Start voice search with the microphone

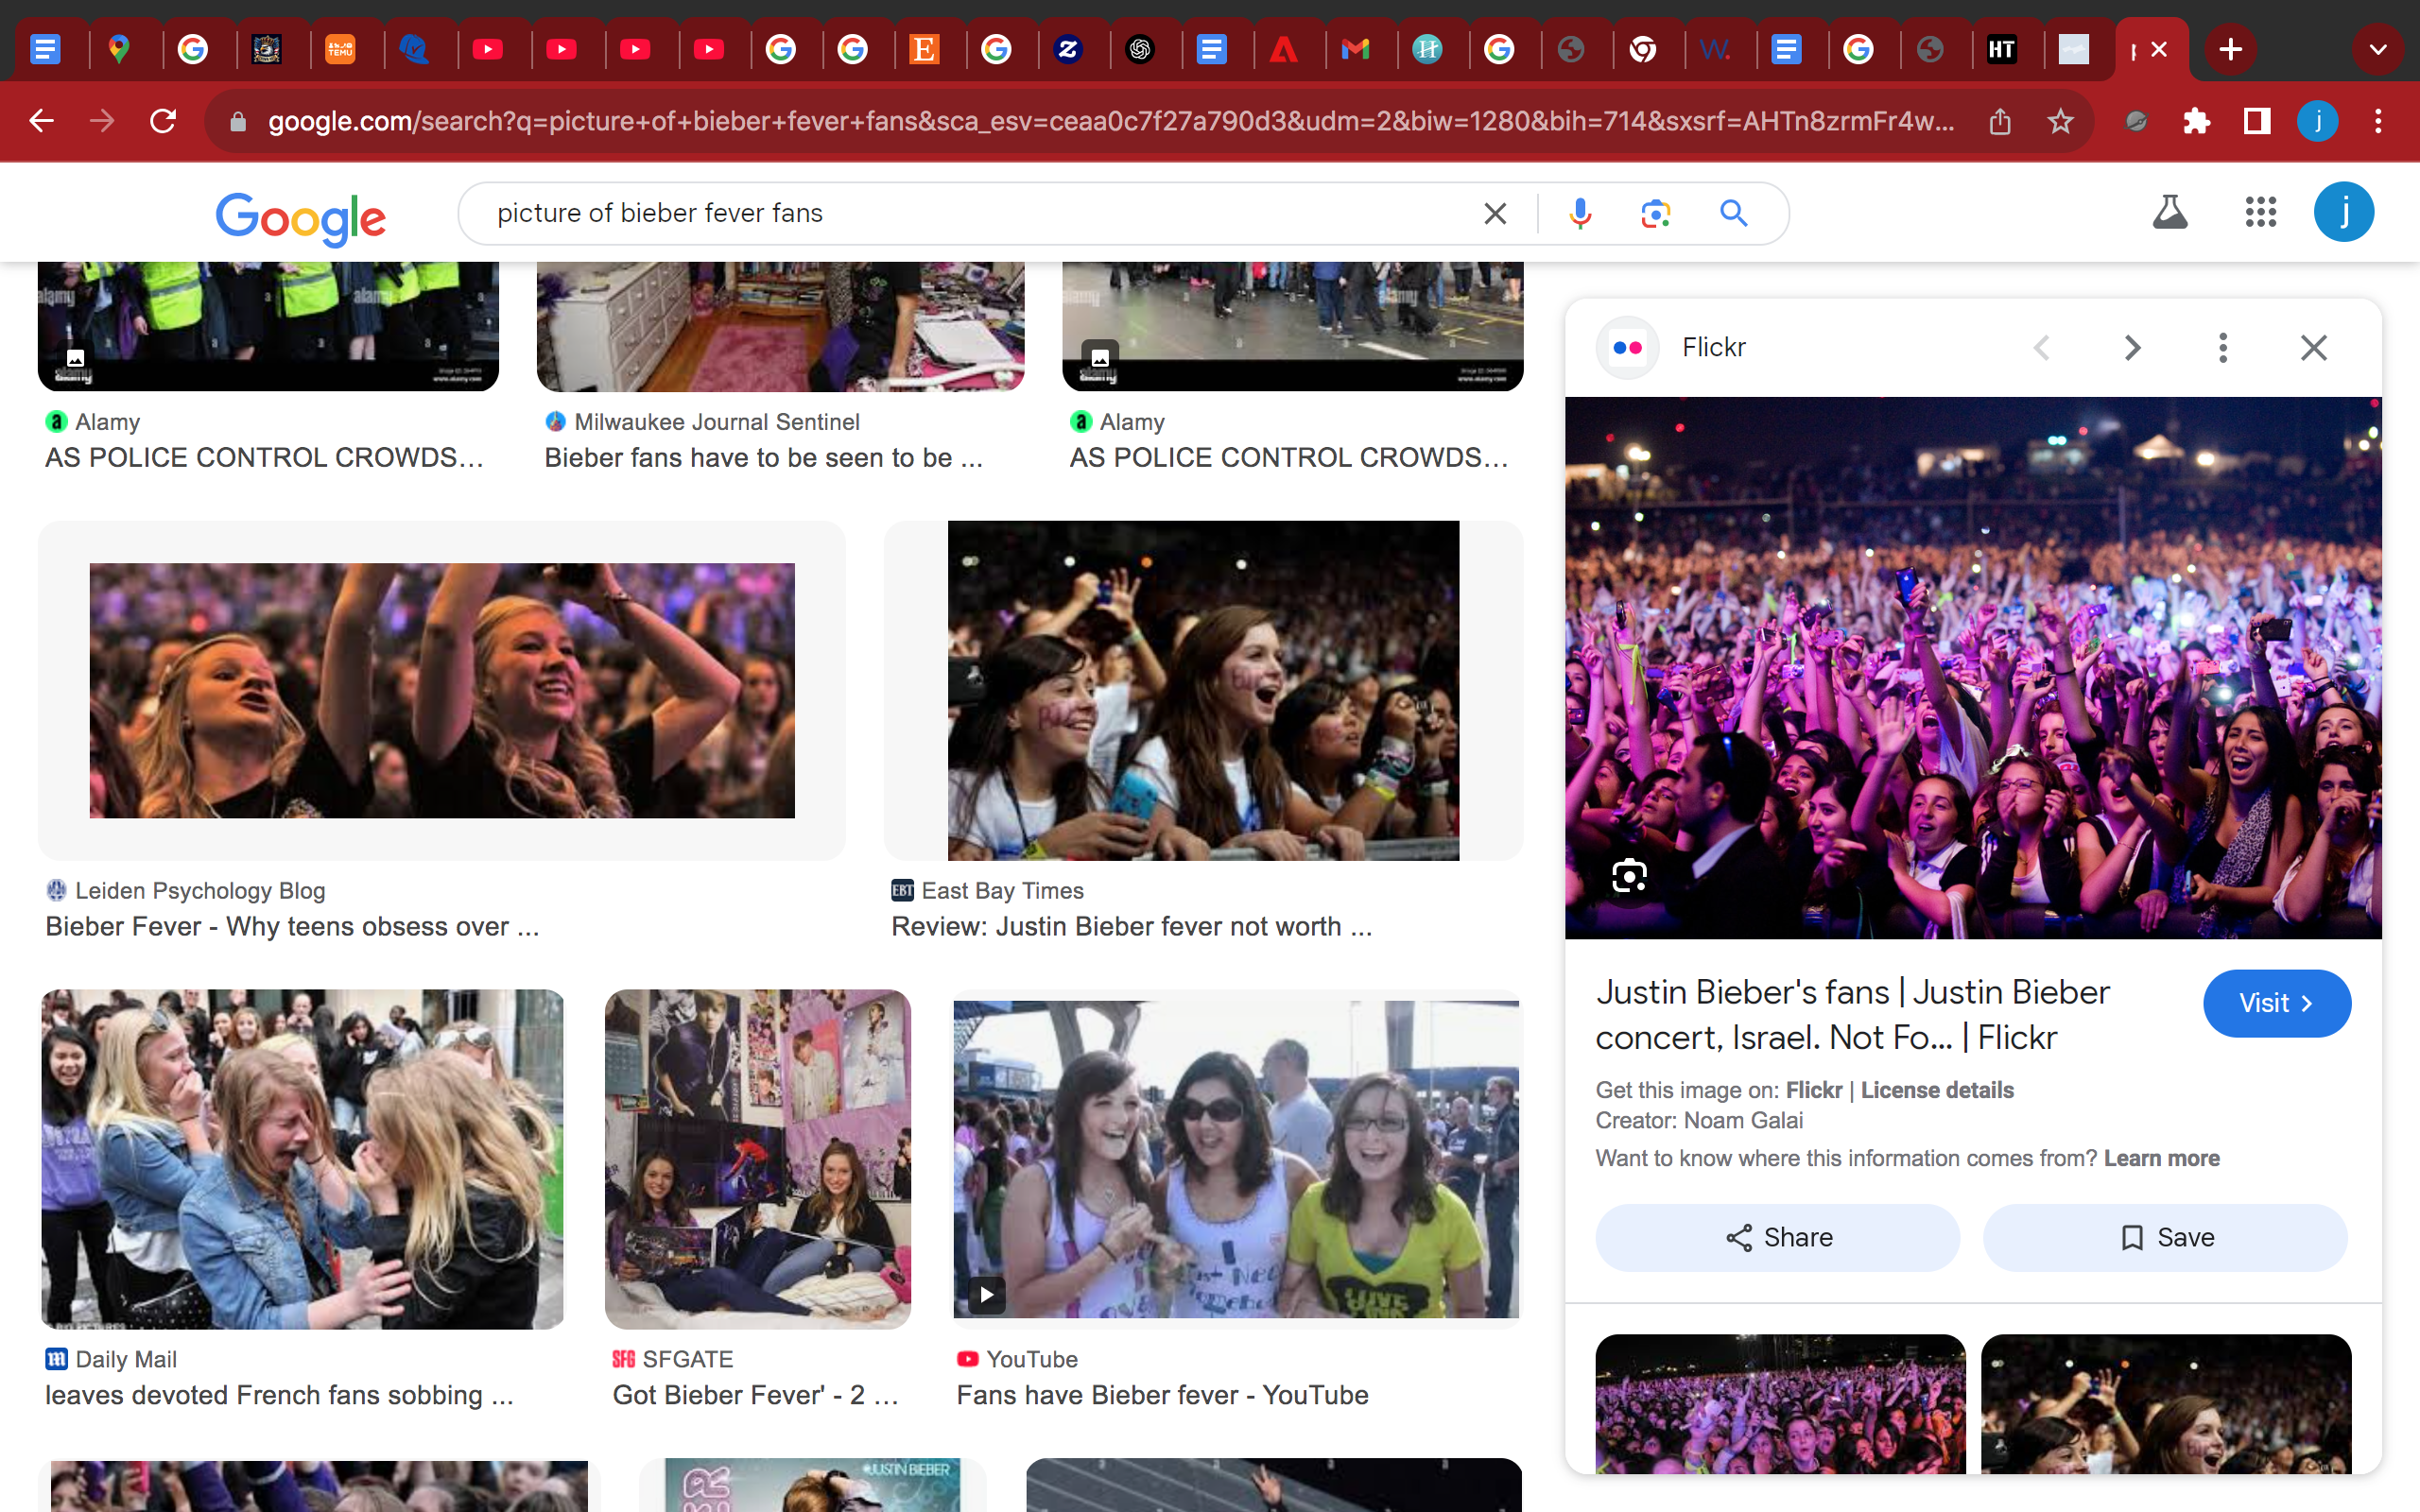[1580, 213]
